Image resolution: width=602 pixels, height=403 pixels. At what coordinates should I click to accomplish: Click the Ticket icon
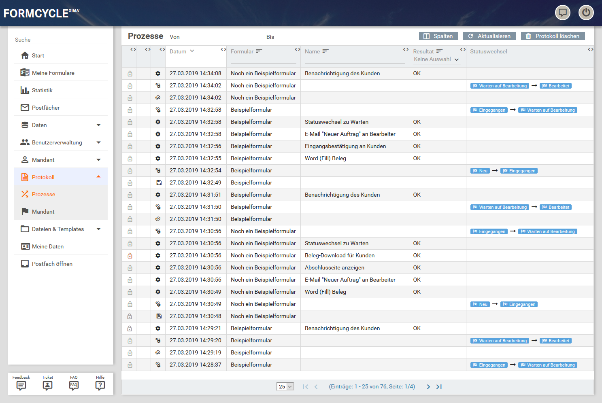click(x=47, y=385)
